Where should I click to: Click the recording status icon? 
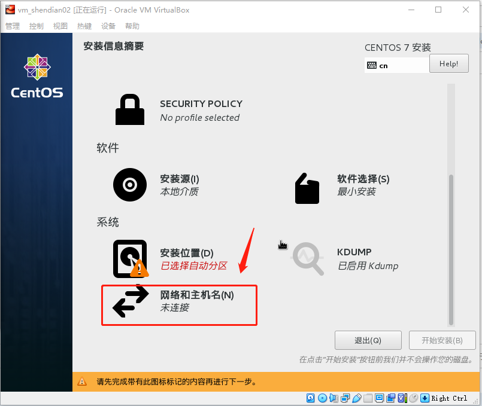click(391, 398)
